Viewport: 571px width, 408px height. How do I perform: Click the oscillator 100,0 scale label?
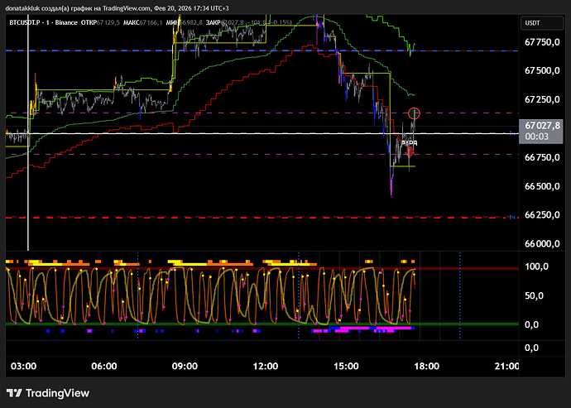[x=539, y=267]
